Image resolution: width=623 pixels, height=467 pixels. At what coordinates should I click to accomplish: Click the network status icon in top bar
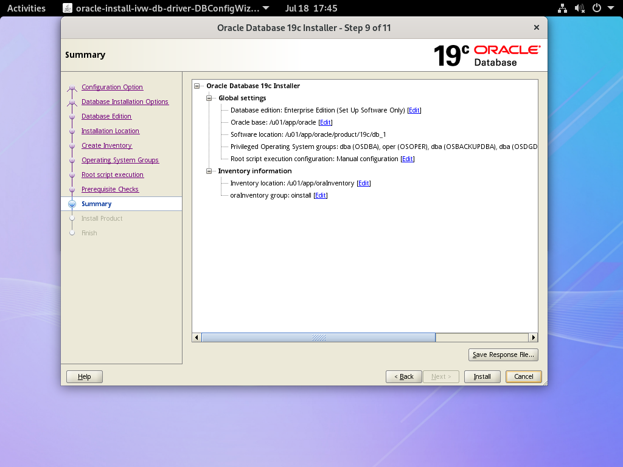coord(562,8)
